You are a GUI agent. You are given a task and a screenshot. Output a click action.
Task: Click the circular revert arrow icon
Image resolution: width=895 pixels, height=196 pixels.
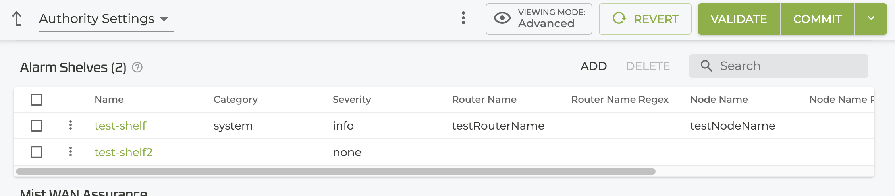coord(619,18)
